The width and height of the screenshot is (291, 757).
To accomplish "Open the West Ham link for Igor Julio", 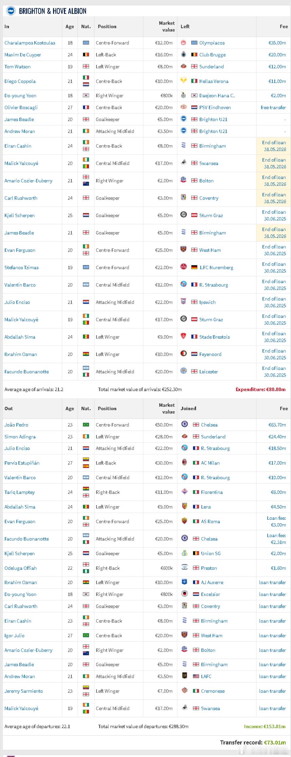I will pos(212,635).
